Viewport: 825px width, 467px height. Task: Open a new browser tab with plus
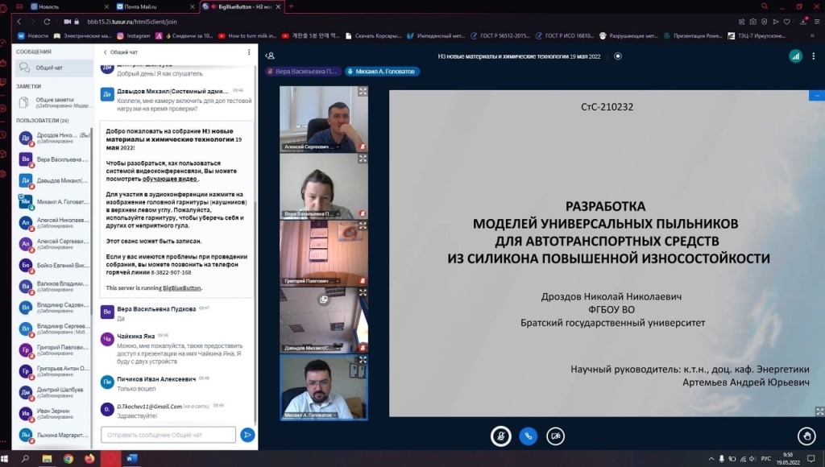pyautogui.click(x=291, y=6)
